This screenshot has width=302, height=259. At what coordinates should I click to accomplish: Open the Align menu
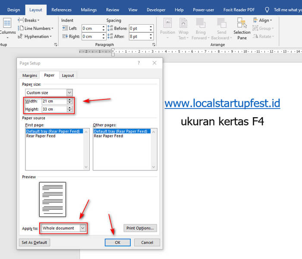[x=262, y=20]
